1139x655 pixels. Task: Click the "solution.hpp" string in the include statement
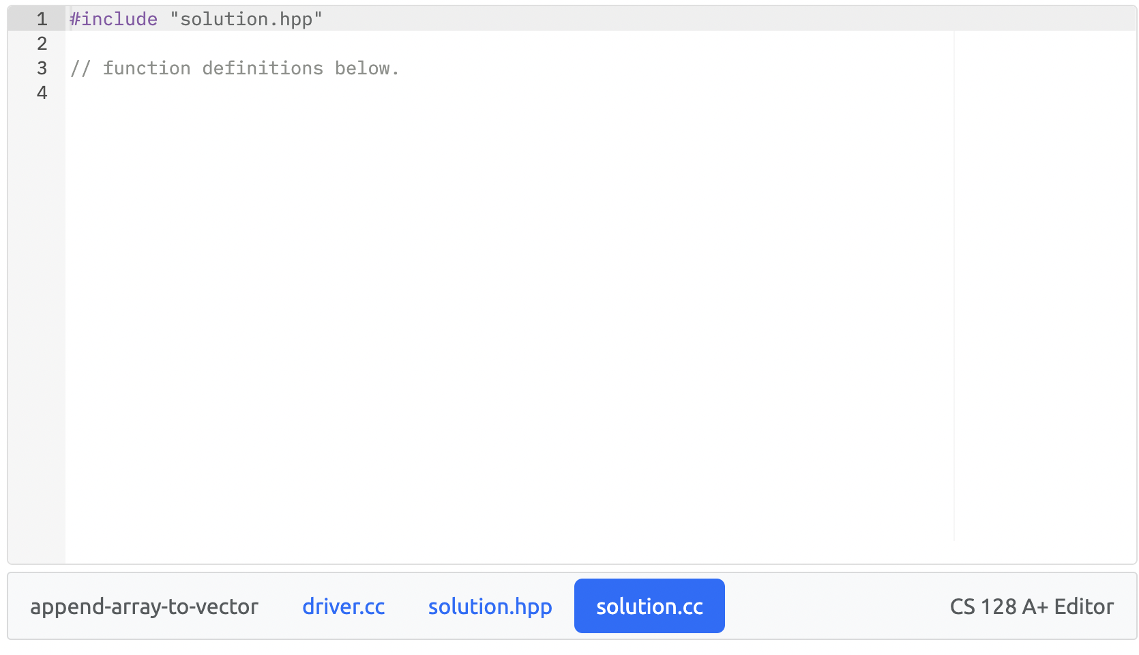coord(248,19)
